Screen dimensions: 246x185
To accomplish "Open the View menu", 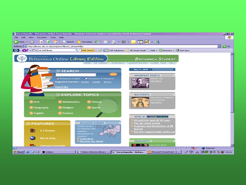I will [x=31, y=38].
